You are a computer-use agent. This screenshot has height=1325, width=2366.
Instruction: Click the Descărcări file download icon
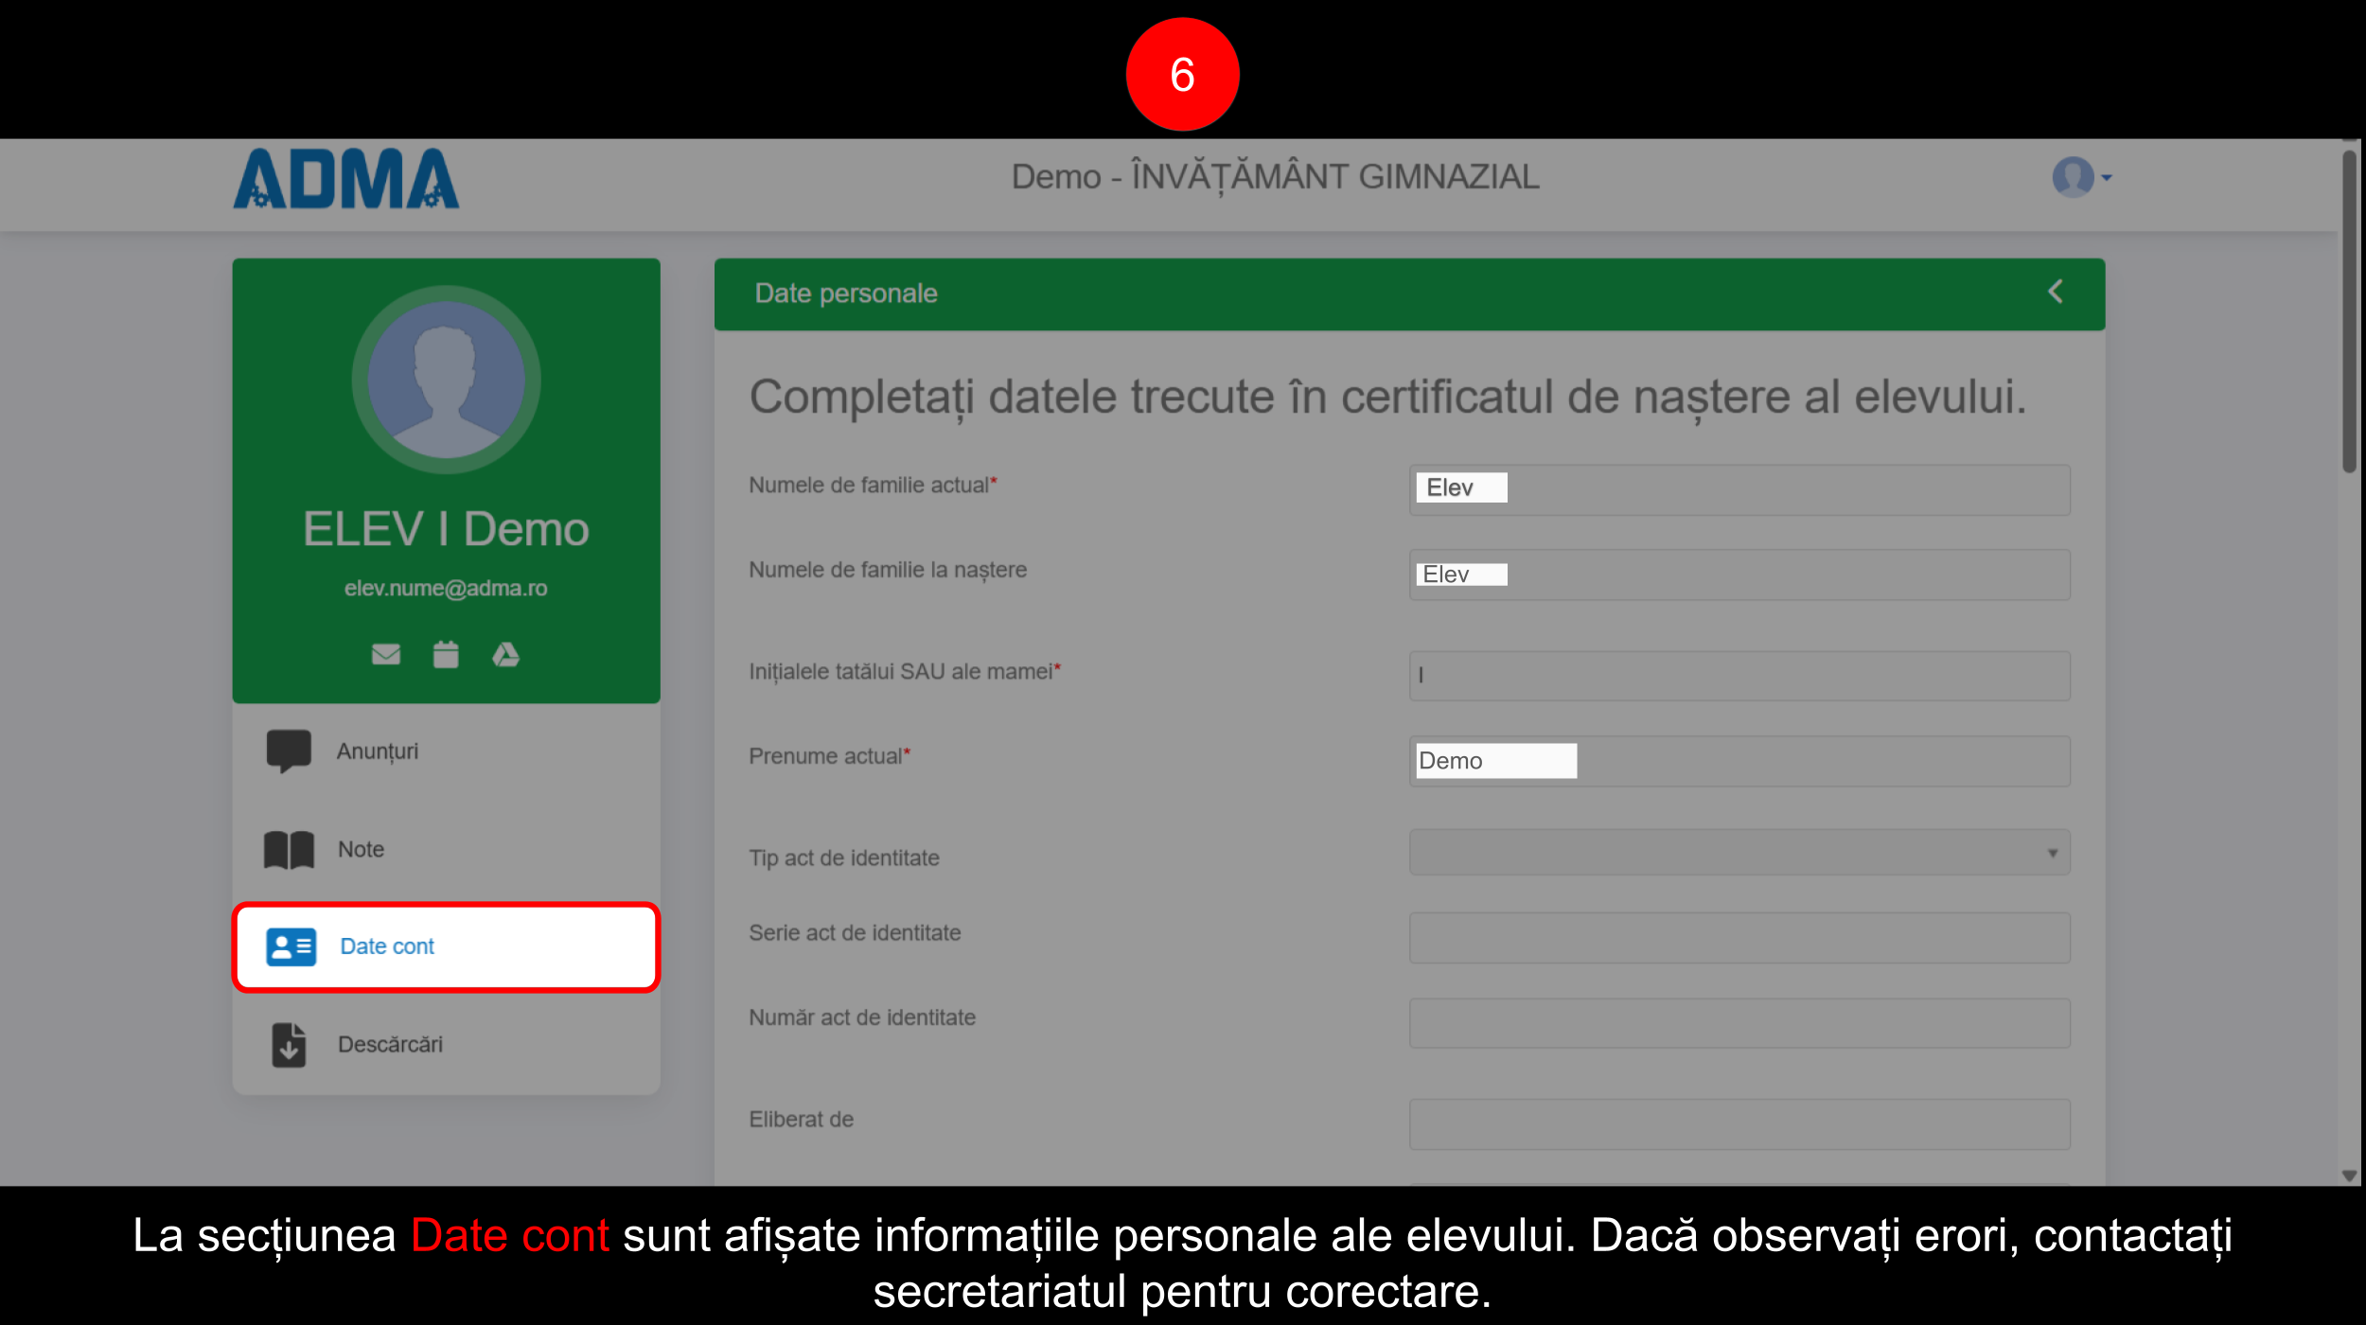point(289,1045)
